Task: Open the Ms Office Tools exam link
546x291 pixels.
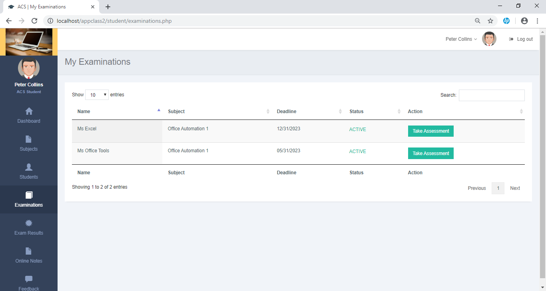Action: (93, 151)
